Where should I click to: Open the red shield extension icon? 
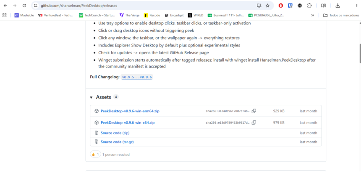281,5
